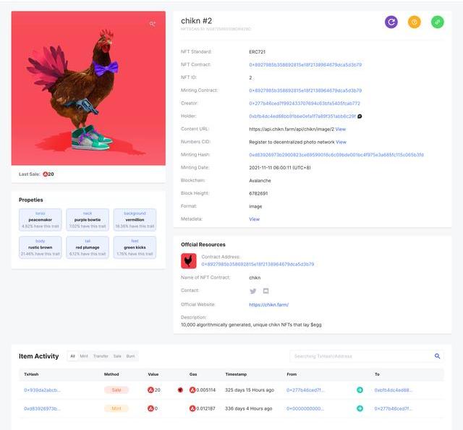Select the Burn activity filter tab

[x=130, y=356]
